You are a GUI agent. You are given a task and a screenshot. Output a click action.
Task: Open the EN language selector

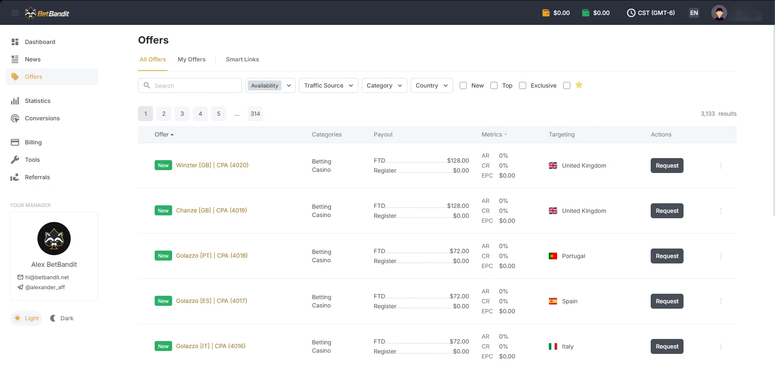point(694,13)
